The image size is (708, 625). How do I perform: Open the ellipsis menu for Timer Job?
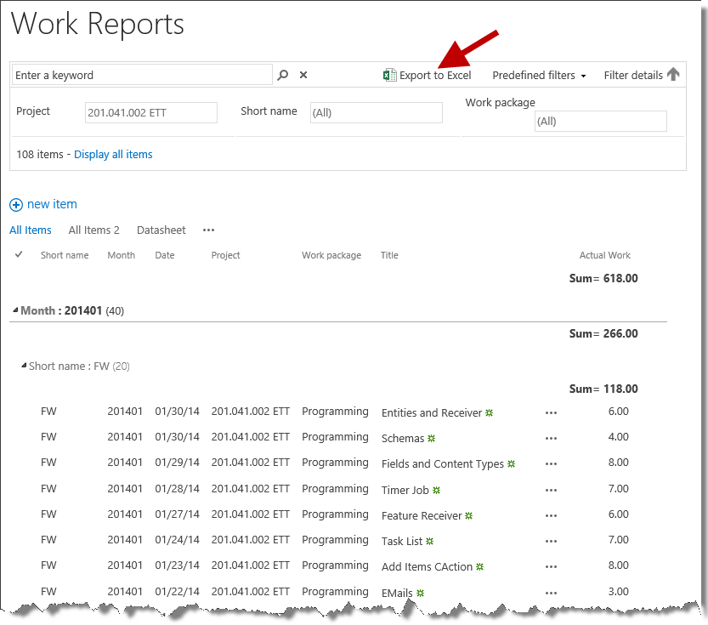551,490
